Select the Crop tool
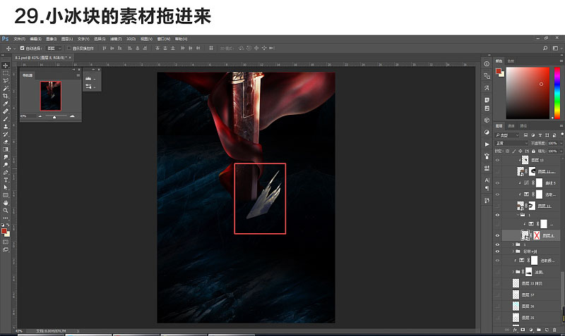The width and height of the screenshot is (565, 336). [x=6, y=96]
